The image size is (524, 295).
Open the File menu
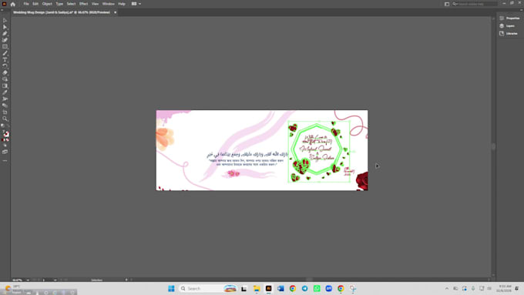26,4
